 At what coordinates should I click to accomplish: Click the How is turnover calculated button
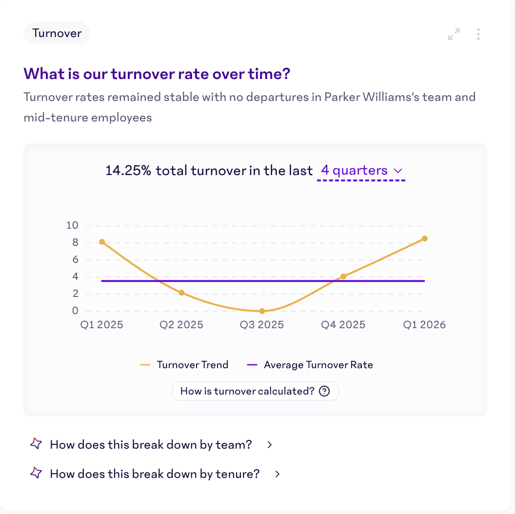(255, 391)
